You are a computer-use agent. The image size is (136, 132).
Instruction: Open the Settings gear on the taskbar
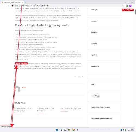(78, 130)
